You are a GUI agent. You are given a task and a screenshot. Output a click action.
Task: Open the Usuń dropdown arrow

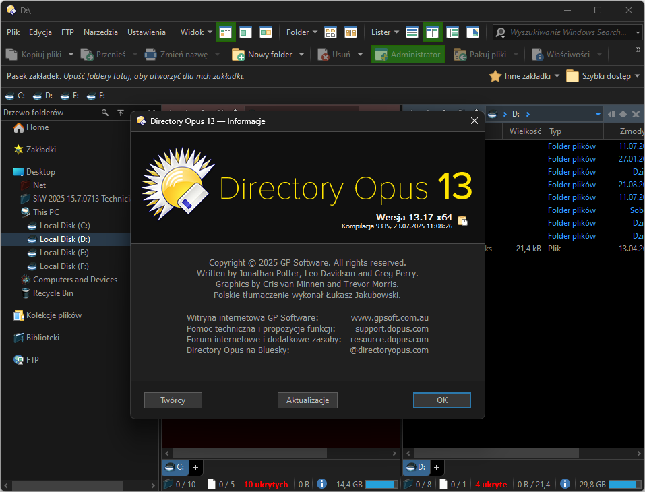click(361, 55)
